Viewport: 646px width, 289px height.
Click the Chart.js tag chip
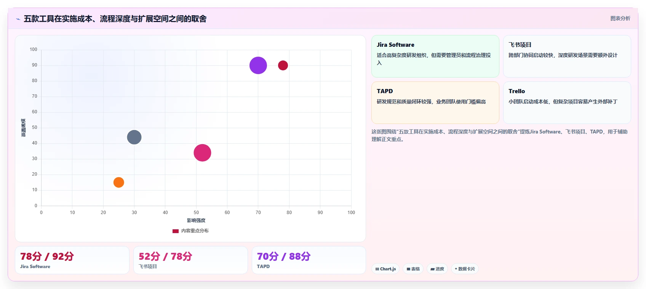point(385,269)
